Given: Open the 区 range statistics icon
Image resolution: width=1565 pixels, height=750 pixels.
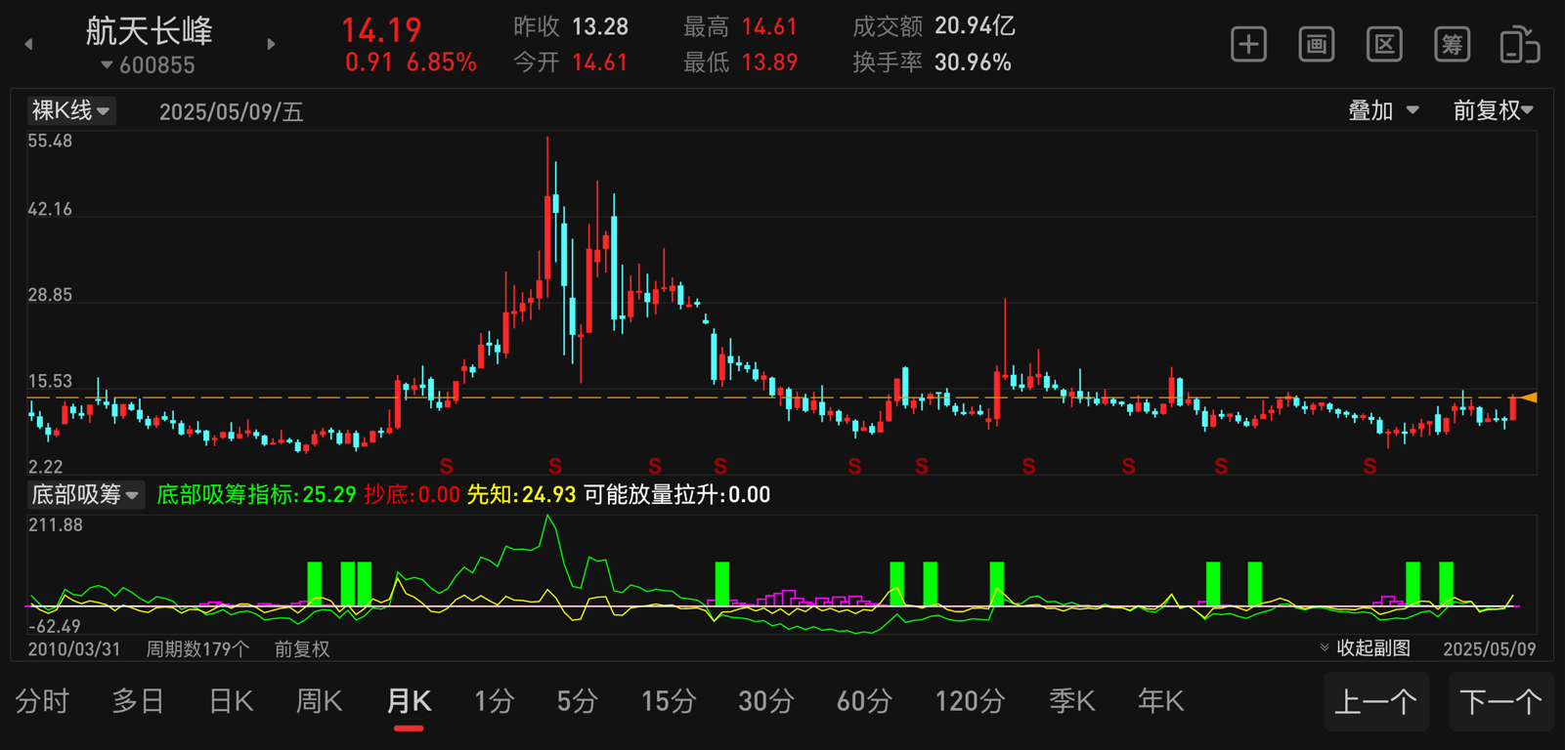Looking at the screenshot, I should 1384,45.
